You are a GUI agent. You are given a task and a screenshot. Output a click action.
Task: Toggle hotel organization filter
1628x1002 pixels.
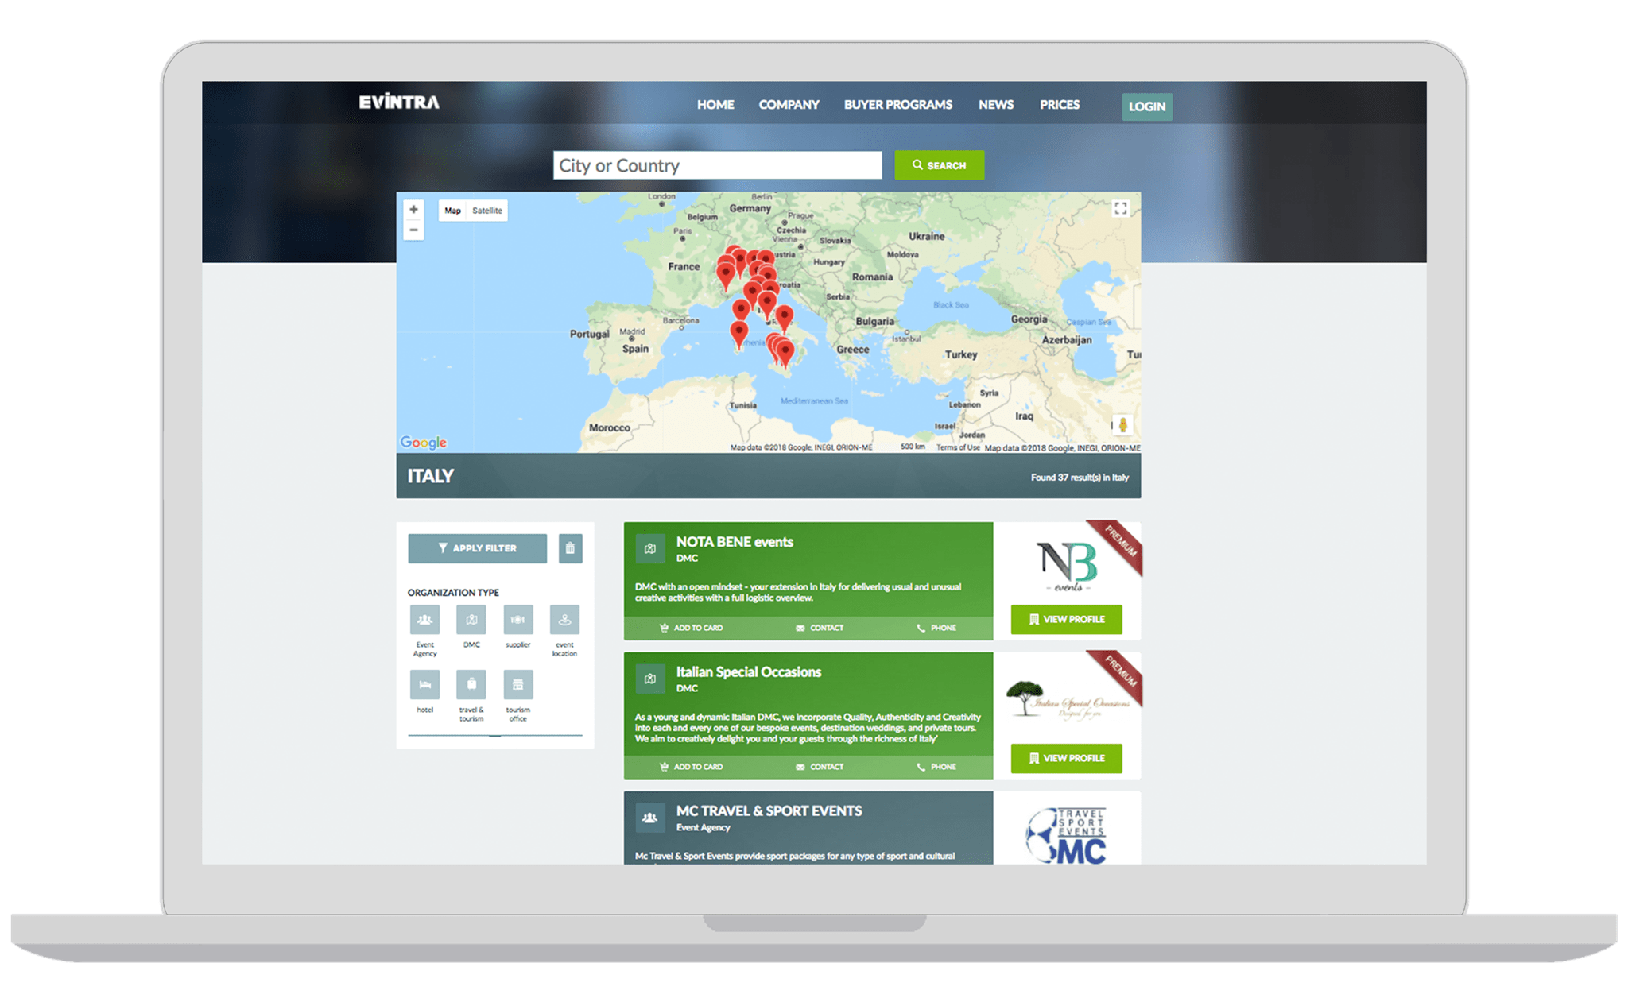click(424, 685)
